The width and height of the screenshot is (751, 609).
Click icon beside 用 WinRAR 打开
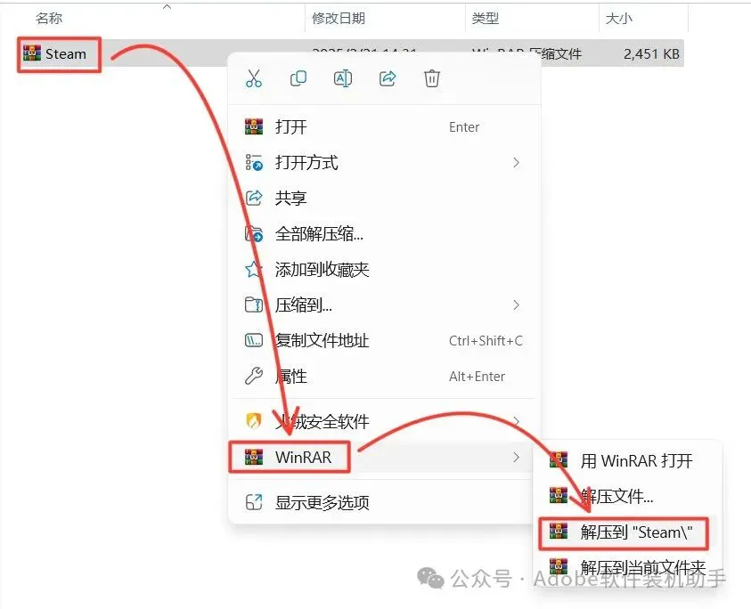pyautogui.click(x=559, y=460)
